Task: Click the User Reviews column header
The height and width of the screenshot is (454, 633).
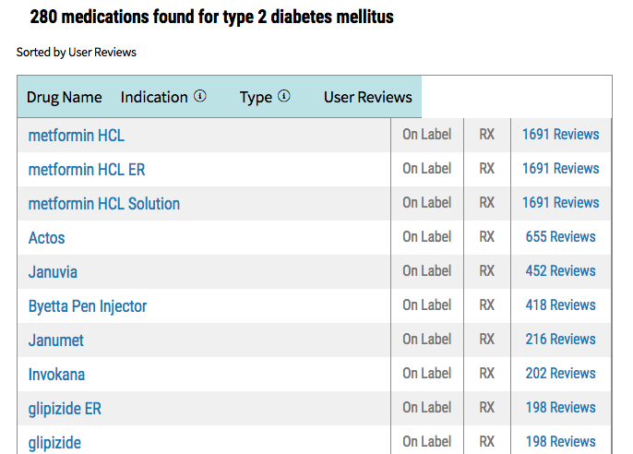Action: point(368,97)
